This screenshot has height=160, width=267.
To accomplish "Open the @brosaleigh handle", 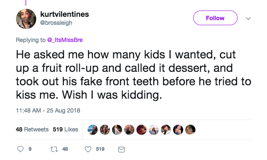I will tap(56, 23).
